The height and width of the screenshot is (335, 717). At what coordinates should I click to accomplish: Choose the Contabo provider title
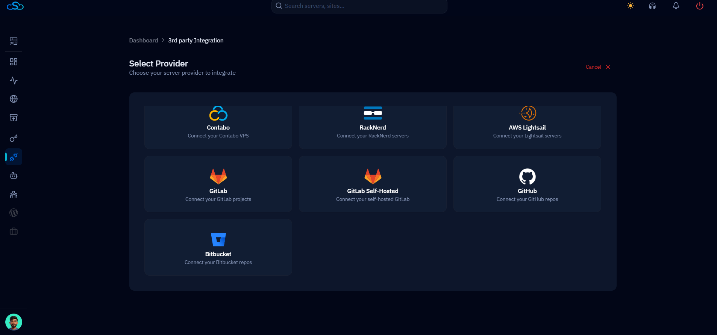(218, 128)
